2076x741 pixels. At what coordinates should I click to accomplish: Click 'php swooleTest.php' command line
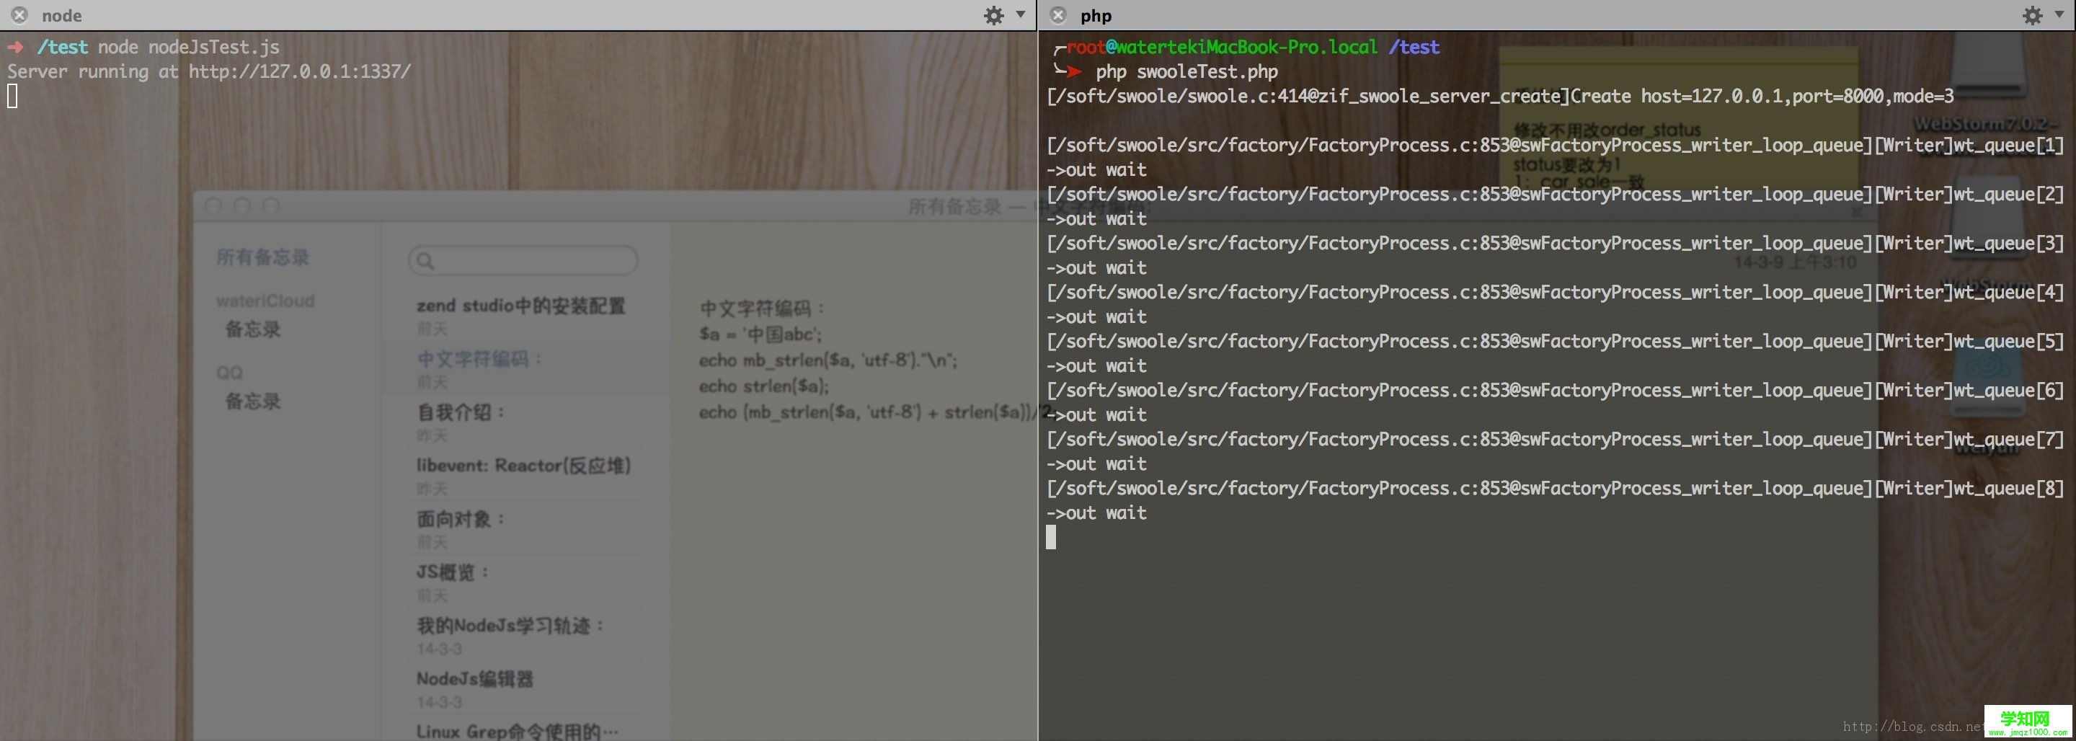1186,72
